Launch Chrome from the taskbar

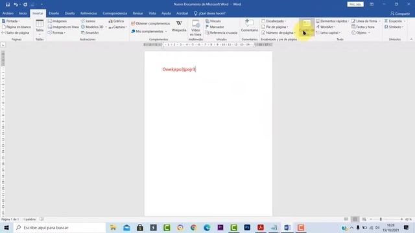(193, 227)
